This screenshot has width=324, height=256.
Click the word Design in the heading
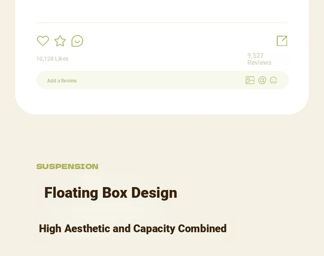coord(154,193)
